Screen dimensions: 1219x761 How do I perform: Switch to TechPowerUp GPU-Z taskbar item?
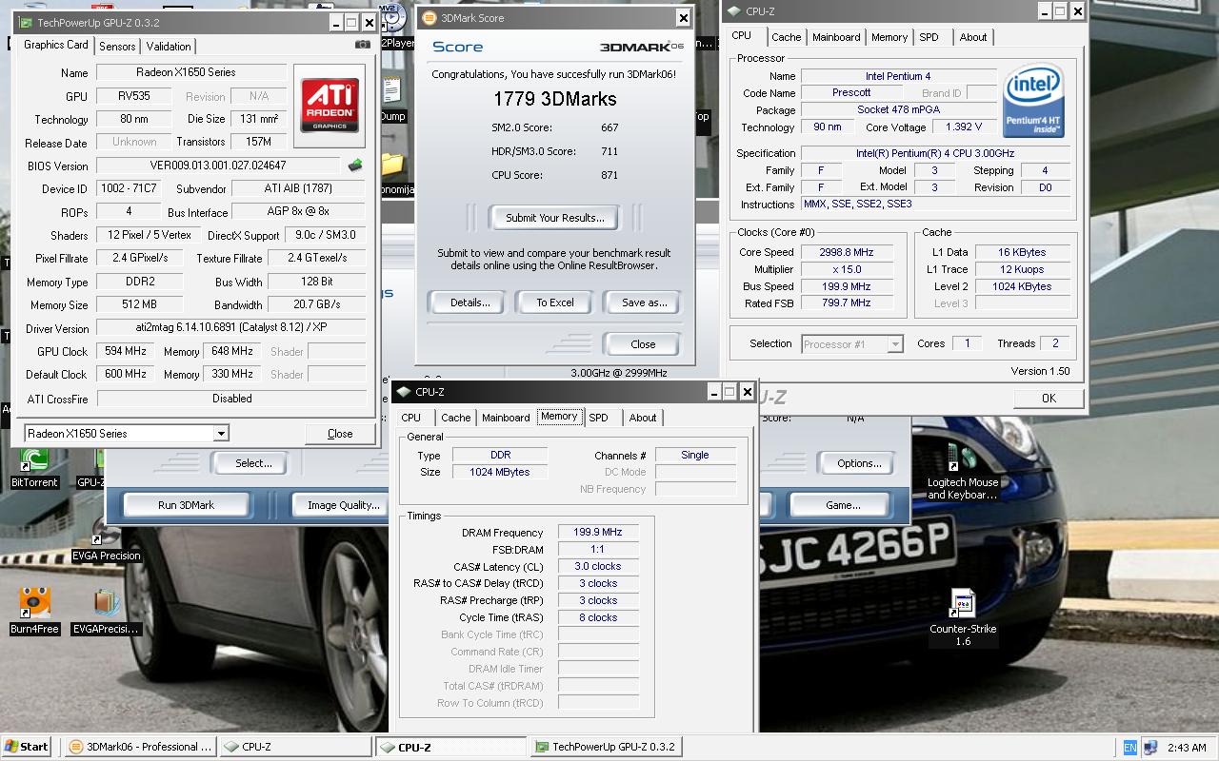[x=606, y=747]
